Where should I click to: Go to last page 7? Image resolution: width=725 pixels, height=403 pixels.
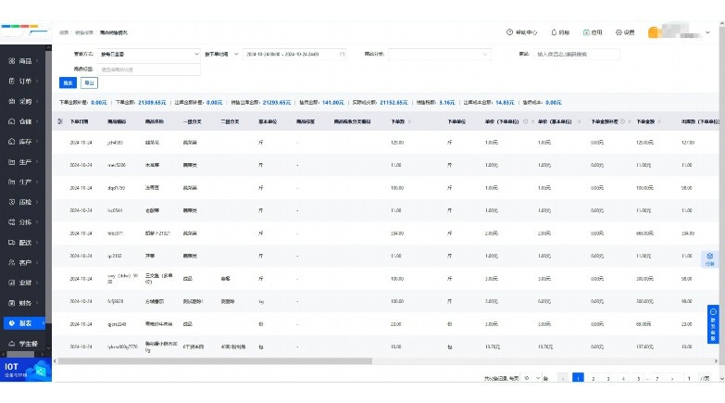[657, 379]
